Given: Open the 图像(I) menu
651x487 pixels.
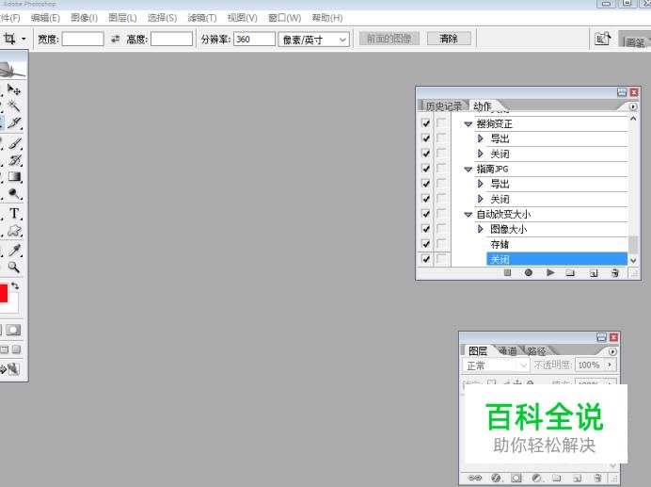Looking at the screenshot, I should (x=84, y=18).
